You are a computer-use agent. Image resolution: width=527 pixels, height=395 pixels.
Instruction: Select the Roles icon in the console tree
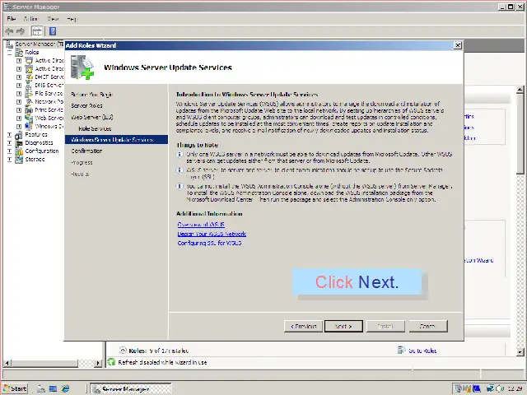20,53
